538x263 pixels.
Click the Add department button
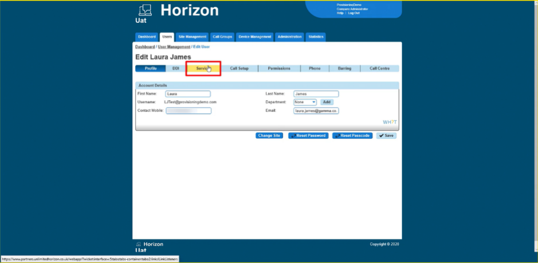(327, 102)
